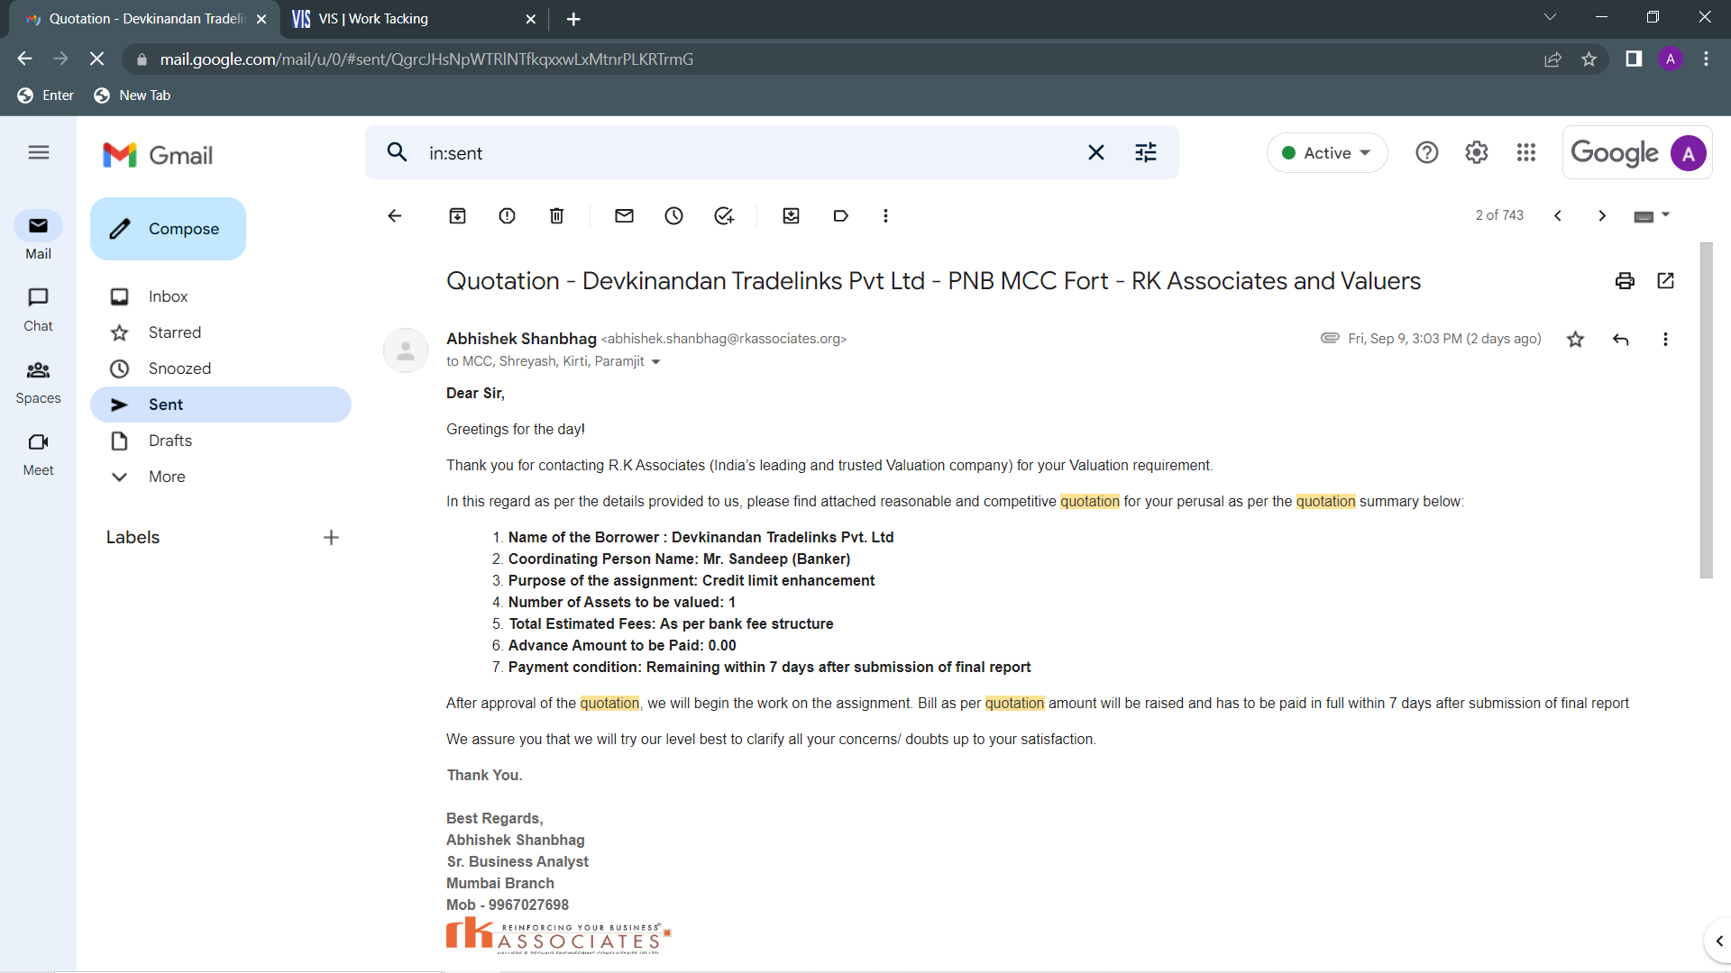The width and height of the screenshot is (1731, 973).
Task: Show search options filter
Action: coord(1146,153)
